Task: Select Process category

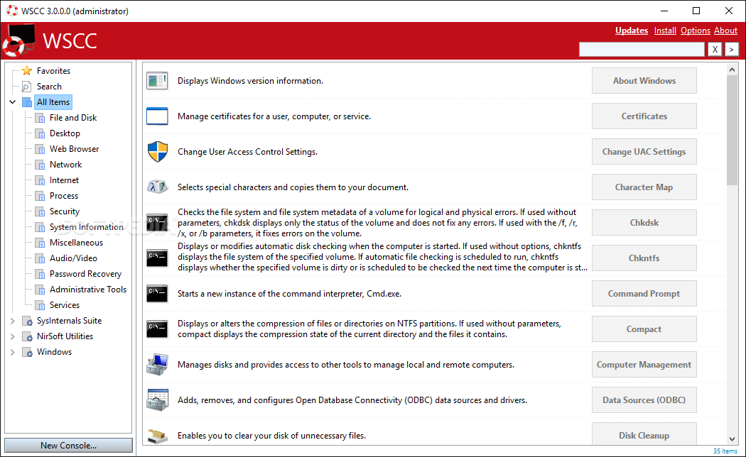Action: coord(64,196)
